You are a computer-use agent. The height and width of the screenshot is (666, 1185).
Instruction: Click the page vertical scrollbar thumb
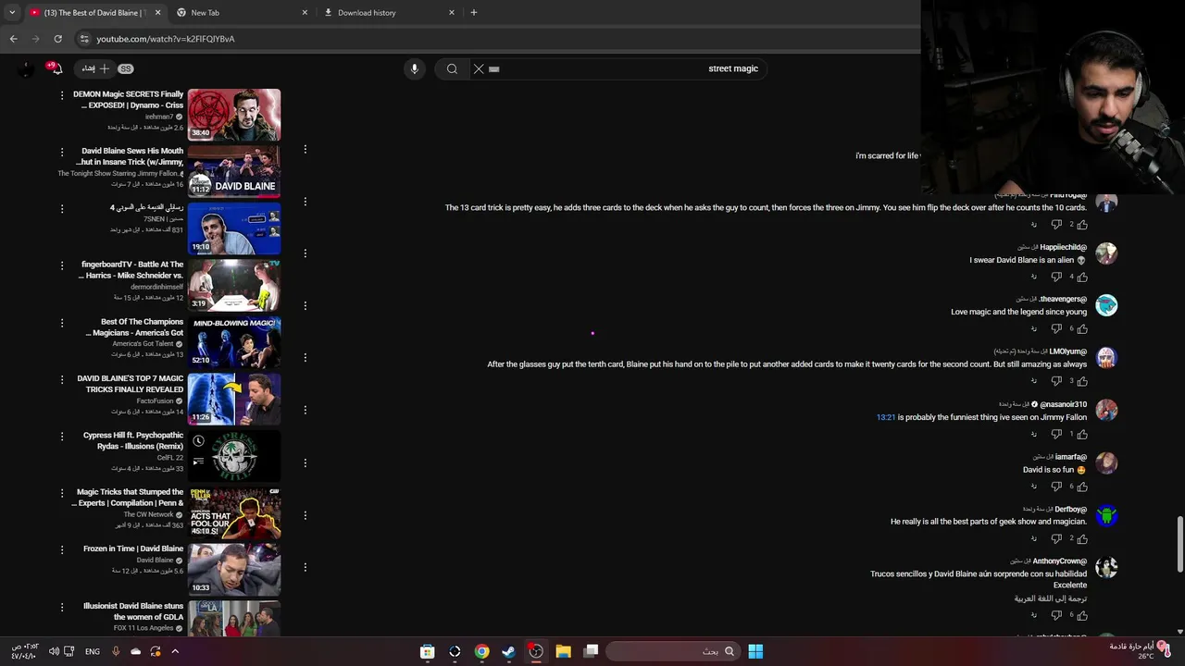coord(1179,546)
